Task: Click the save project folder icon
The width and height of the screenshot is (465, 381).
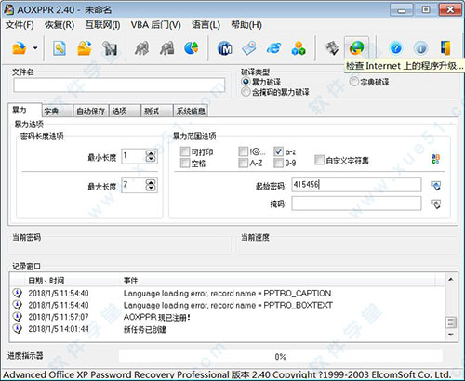Action: click(x=85, y=48)
